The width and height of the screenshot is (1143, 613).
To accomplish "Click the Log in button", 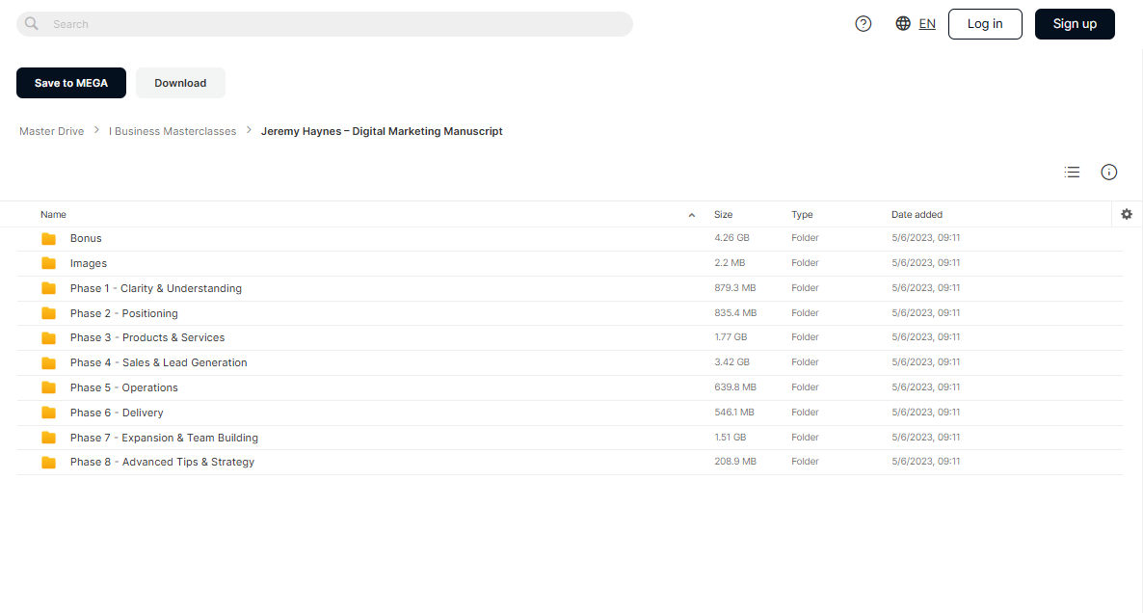I will pos(985,24).
